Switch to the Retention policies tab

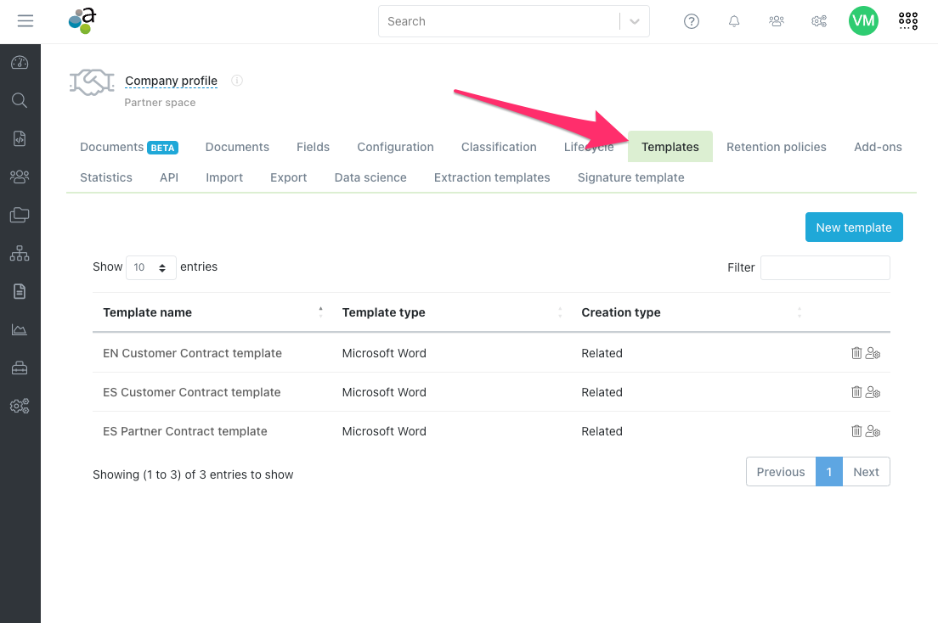point(776,147)
